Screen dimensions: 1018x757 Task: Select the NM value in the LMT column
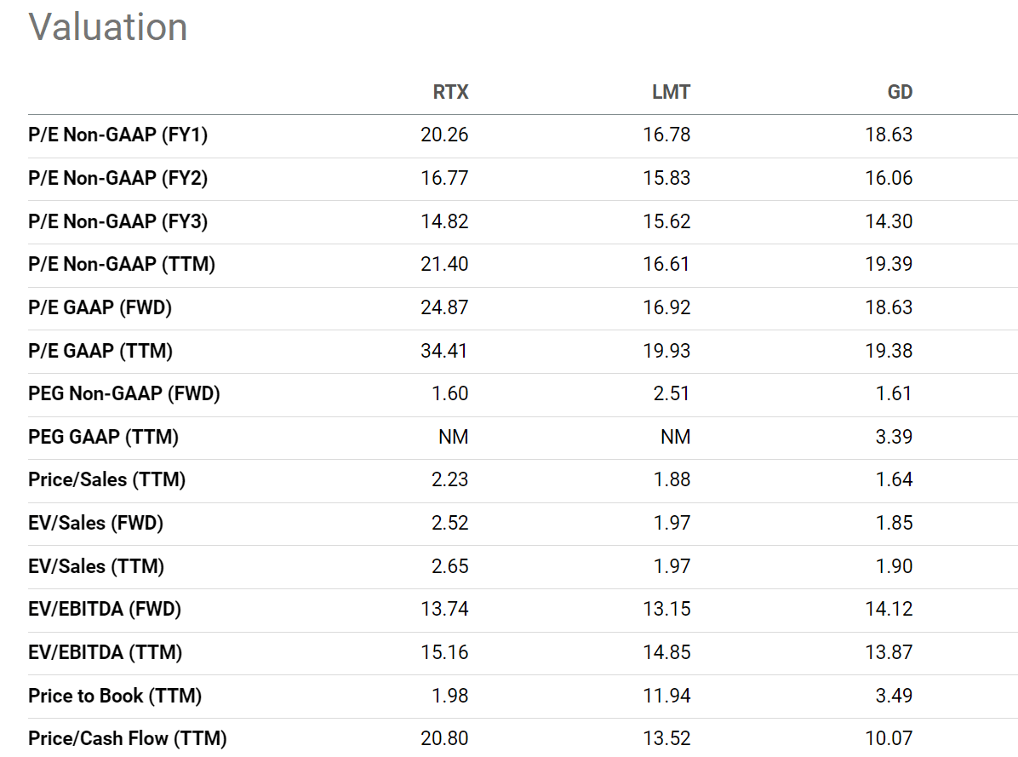[x=675, y=437]
